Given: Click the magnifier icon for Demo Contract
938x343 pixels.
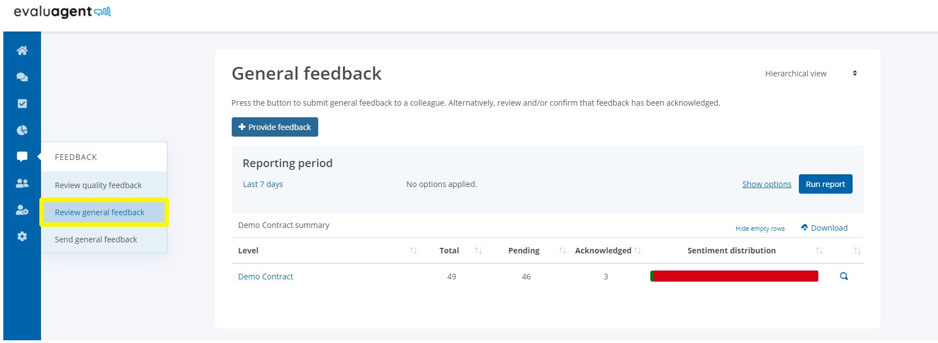Looking at the screenshot, I should click(844, 276).
